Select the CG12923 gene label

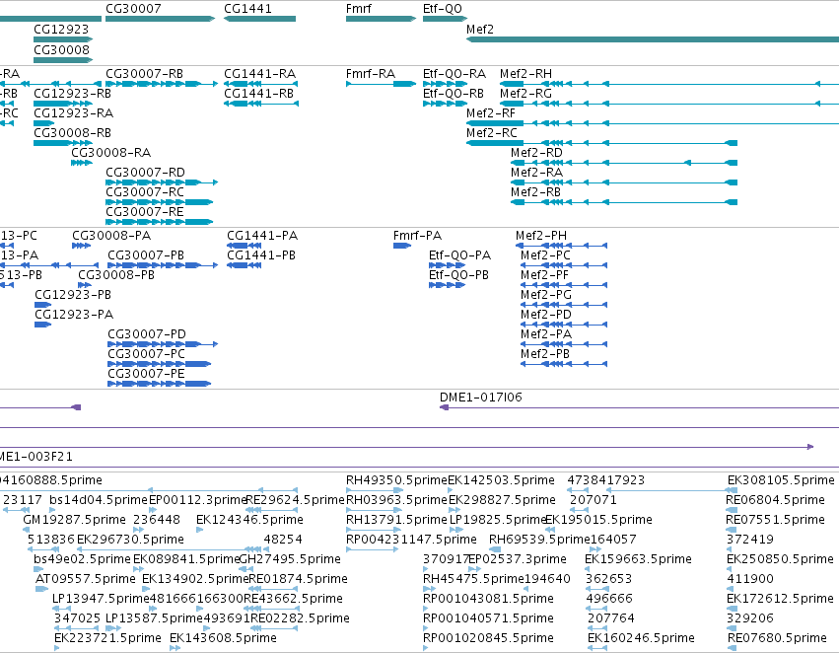point(61,30)
